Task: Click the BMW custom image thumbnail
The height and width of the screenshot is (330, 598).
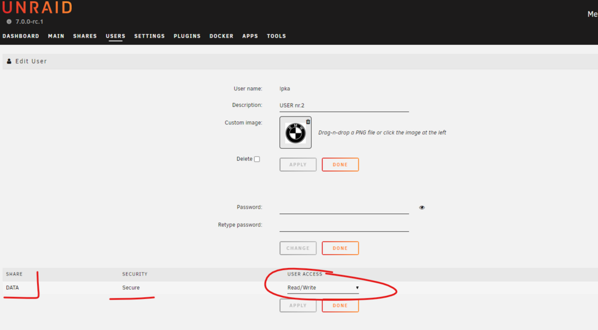Action: point(295,133)
